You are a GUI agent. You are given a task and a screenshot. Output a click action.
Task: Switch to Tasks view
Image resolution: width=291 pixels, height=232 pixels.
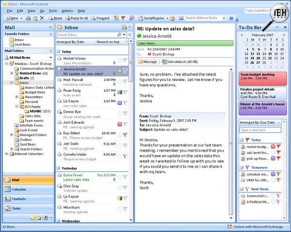tap(29, 208)
